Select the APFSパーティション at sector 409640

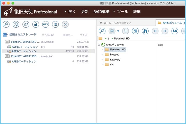click(48, 51)
